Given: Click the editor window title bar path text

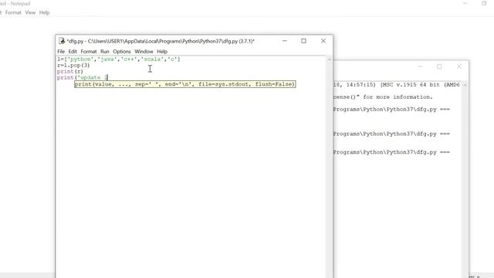Looking at the screenshot, I should [161, 41].
